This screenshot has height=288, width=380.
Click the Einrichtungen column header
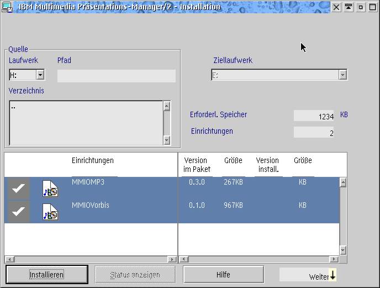pos(93,160)
